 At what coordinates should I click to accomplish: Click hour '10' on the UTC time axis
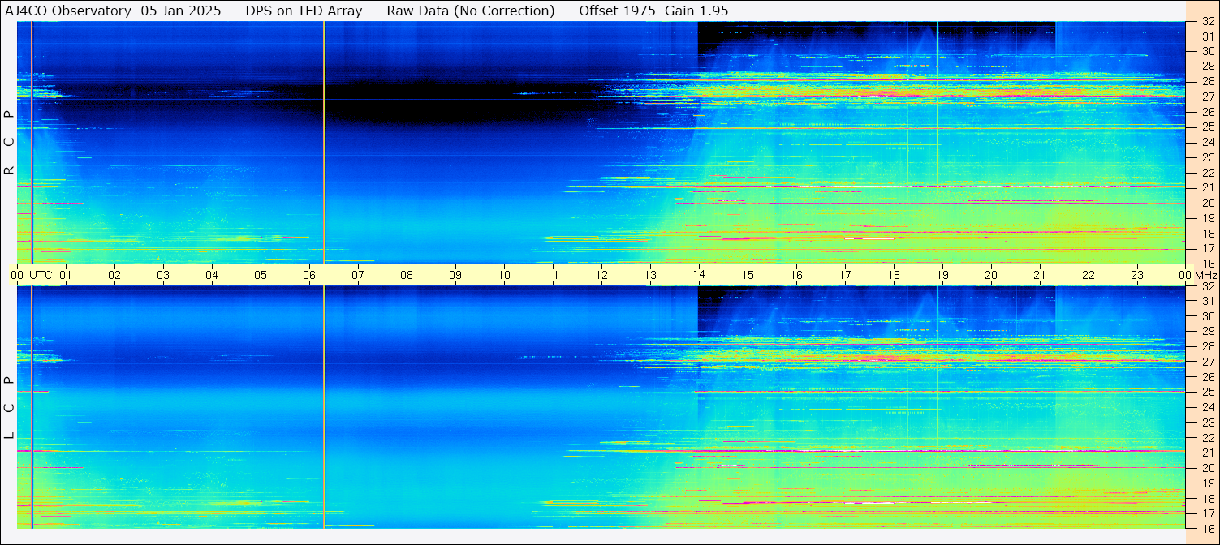pyautogui.click(x=504, y=275)
